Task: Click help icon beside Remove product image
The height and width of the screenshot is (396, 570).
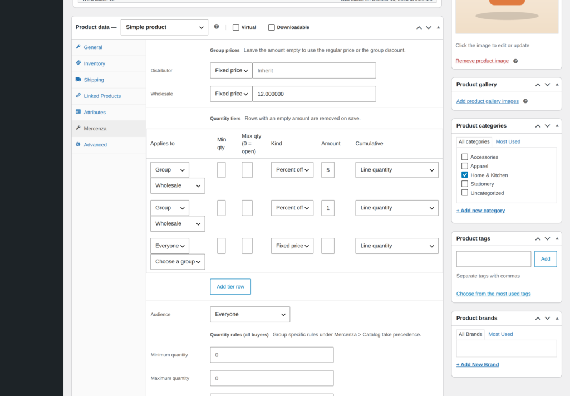Action: [x=515, y=61]
